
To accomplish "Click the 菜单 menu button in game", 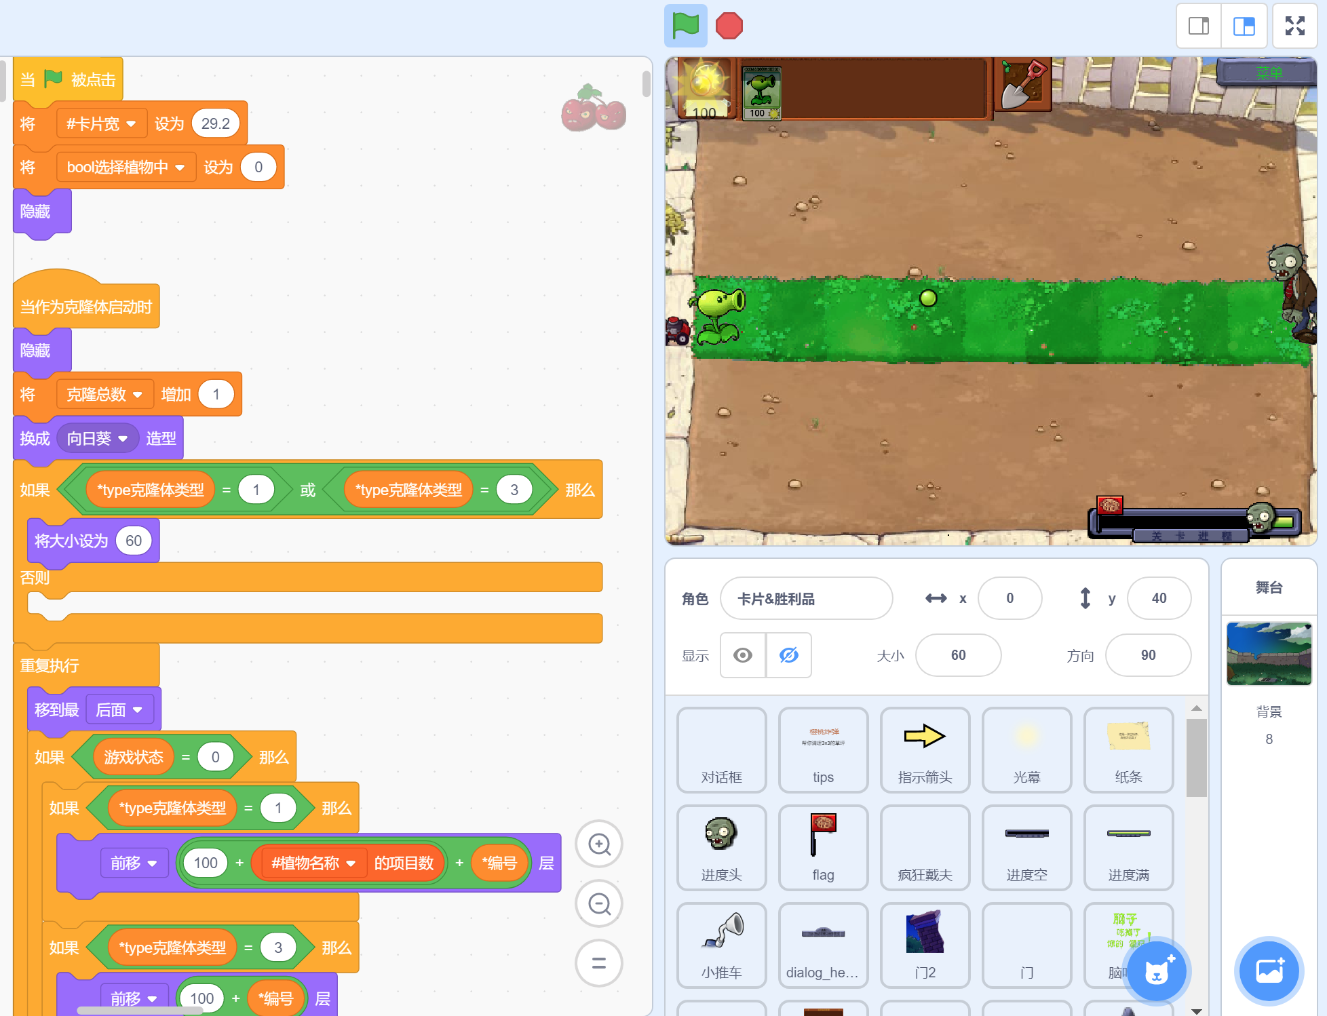I will (1267, 72).
